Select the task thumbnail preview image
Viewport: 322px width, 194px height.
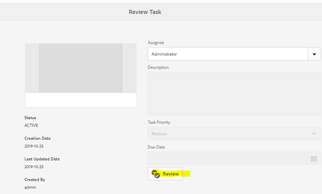click(80, 68)
